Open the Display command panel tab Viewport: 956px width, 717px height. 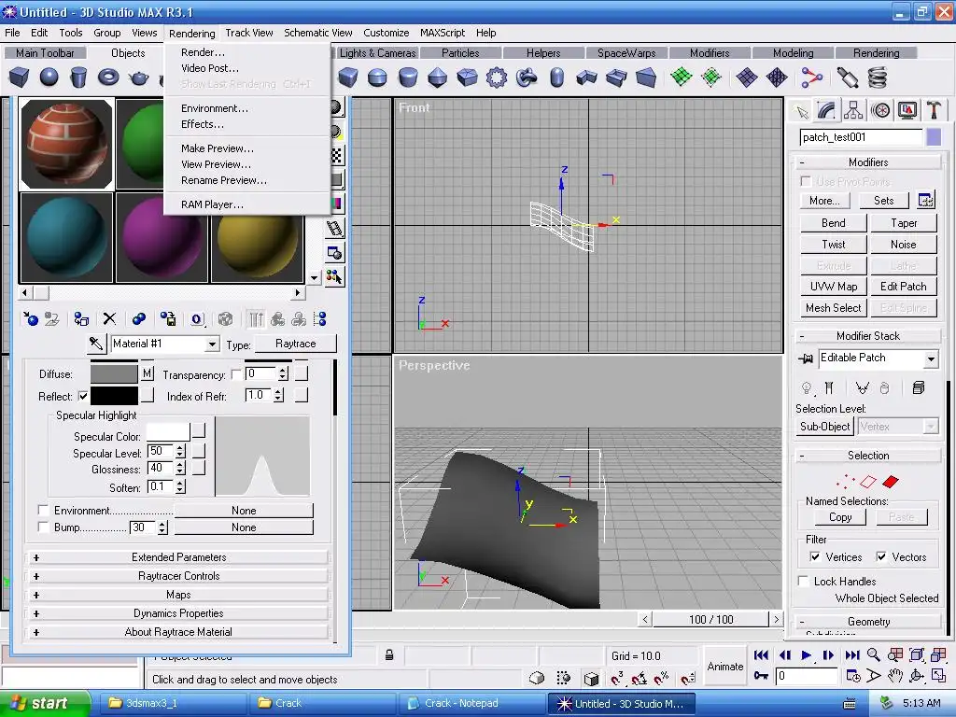click(x=907, y=110)
